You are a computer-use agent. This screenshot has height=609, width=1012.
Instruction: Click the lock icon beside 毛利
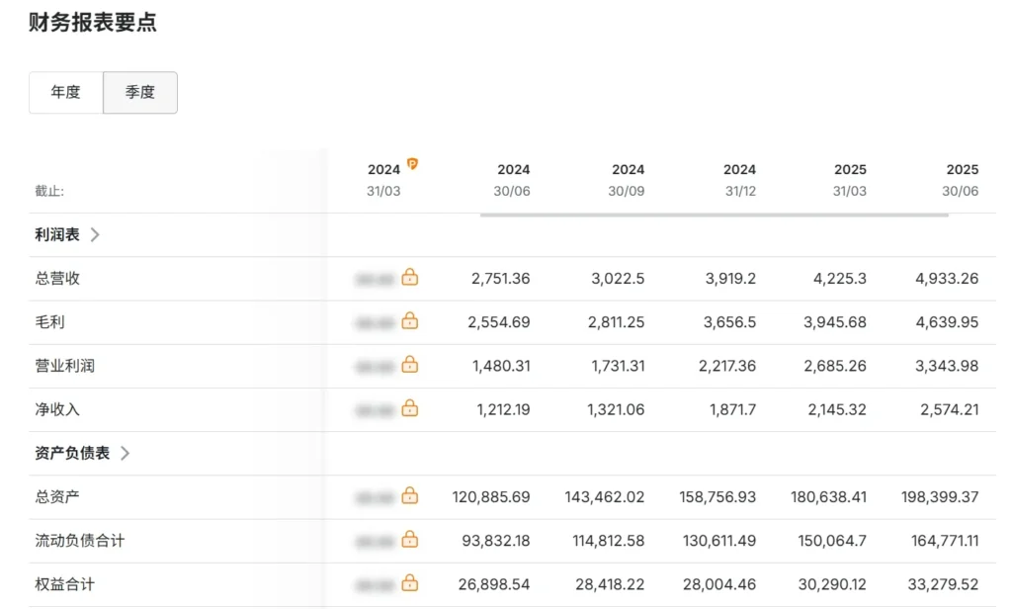pos(409,321)
